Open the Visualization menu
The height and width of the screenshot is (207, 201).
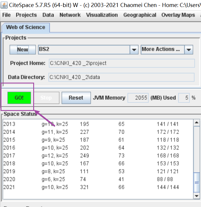coord(102,15)
